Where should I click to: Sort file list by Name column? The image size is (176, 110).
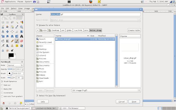72,36
